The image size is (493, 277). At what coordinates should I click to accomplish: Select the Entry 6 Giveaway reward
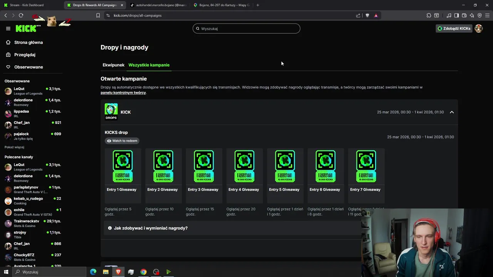point(326,176)
